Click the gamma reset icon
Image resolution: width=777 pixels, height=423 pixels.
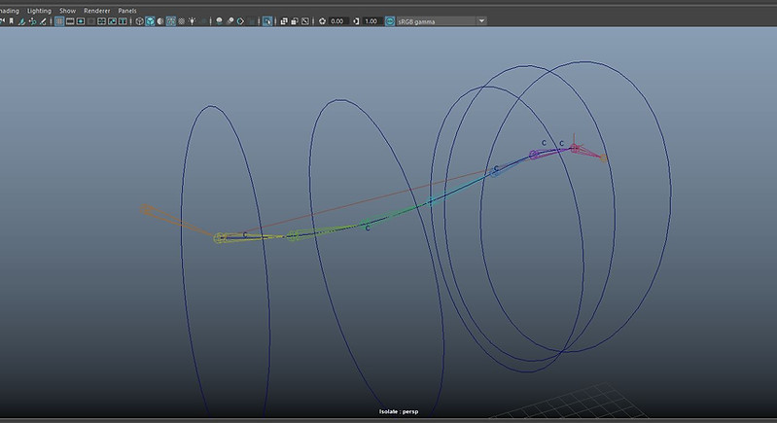(x=356, y=21)
